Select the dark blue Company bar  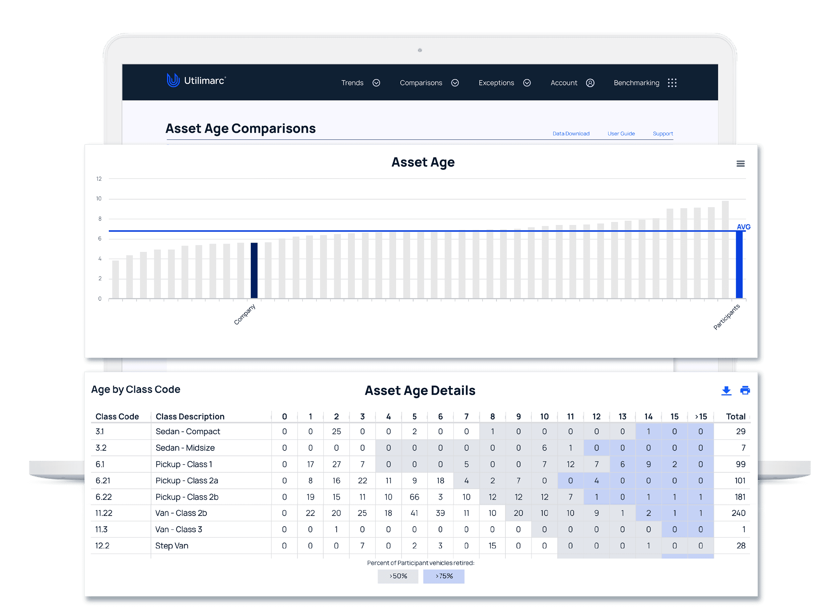pyautogui.click(x=254, y=270)
